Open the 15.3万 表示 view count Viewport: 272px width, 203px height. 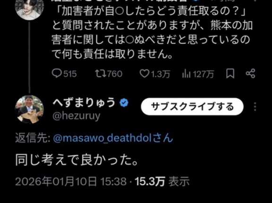pos(162,182)
